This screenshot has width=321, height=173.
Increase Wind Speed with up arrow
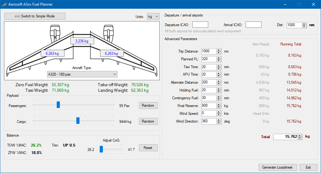pyautogui.click(x=219, y=112)
